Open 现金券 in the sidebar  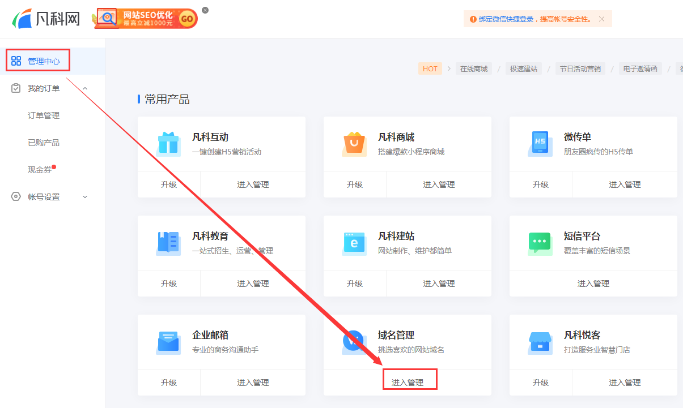point(40,170)
